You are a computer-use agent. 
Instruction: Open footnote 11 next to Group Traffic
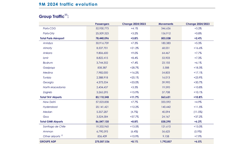tap(66, 15)
